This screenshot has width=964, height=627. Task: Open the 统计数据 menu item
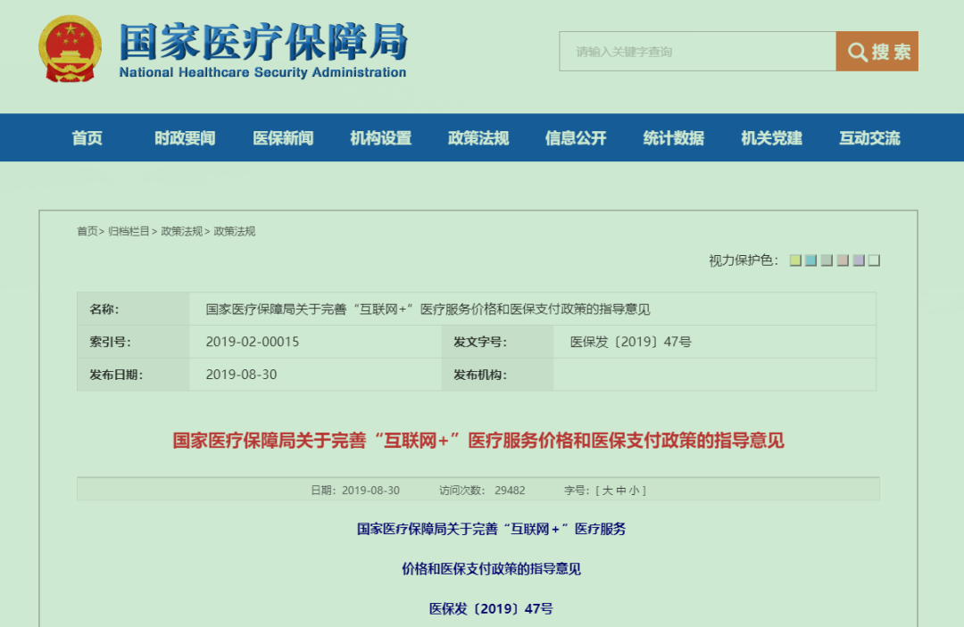coord(674,138)
